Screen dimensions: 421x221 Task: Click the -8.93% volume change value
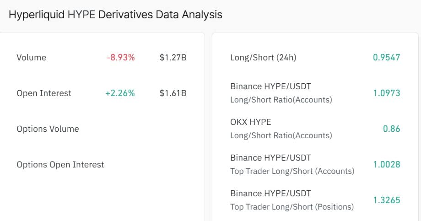(x=121, y=58)
